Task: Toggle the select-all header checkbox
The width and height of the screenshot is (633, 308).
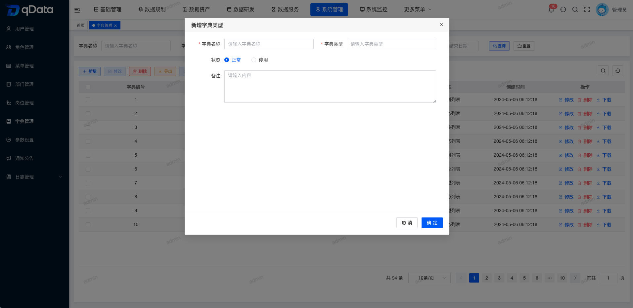Action: click(88, 87)
